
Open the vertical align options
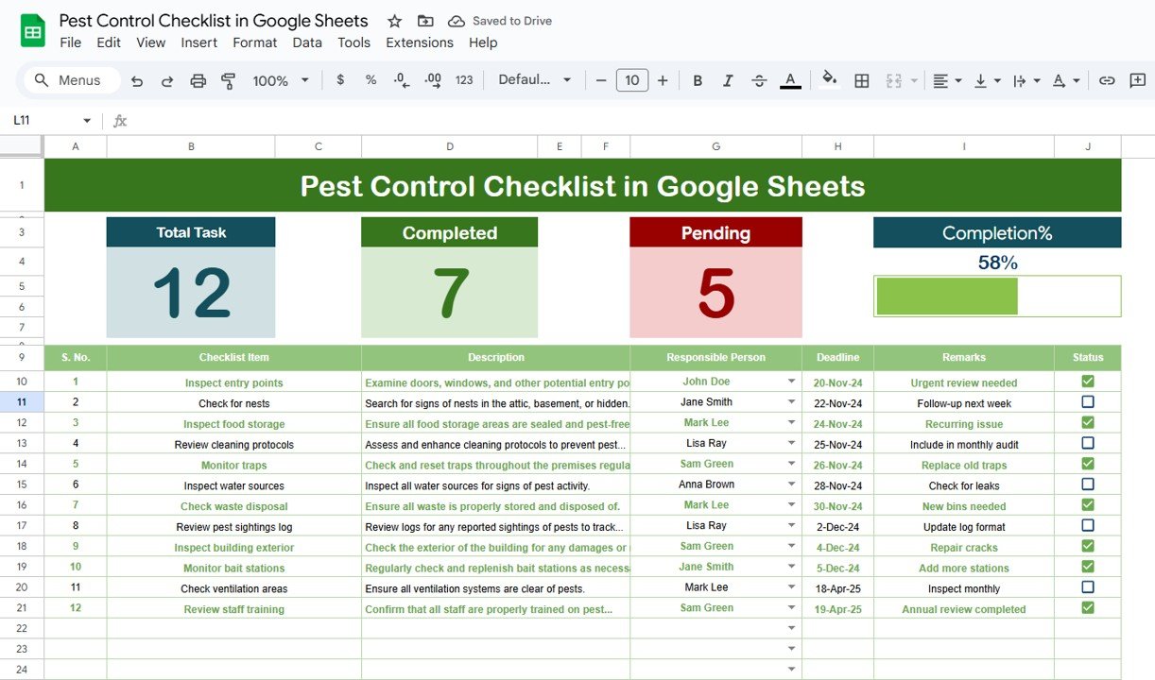click(987, 81)
